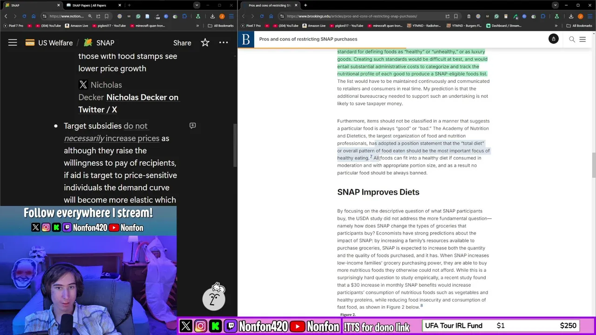The width and height of the screenshot is (596, 335).
Task: Click zoom magnifier icon in left address bar
Action: [x=91, y=16]
